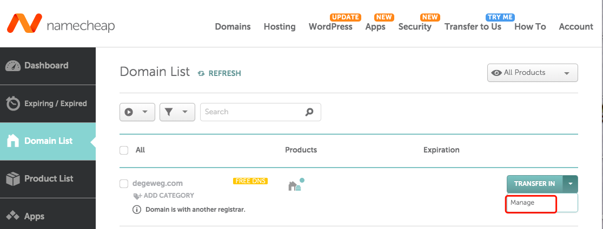Click into the domain Search field

[x=260, y=112]
